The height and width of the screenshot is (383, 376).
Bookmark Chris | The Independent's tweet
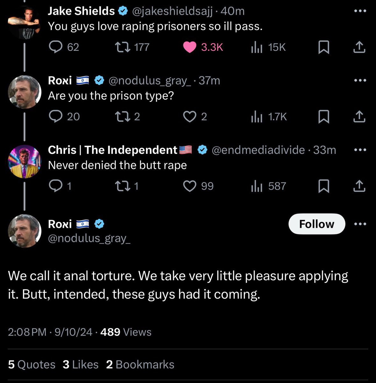tap(324, 186)
